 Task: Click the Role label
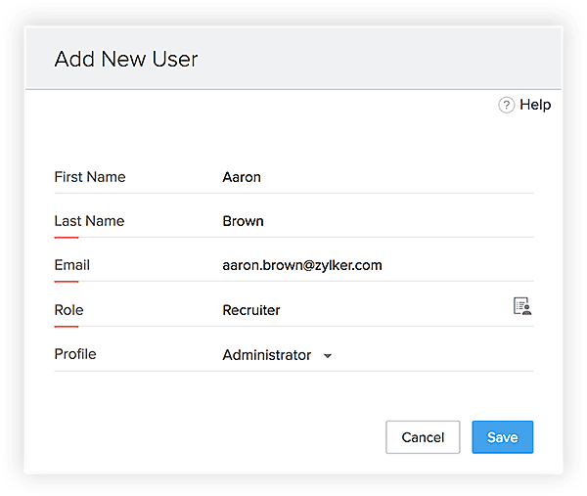coord(68,310)
